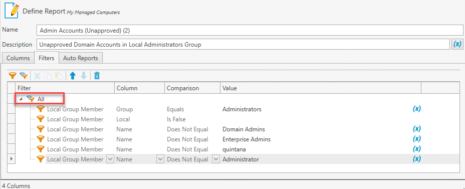
Task: Click the funnel icon of the Domain Admins row
Action: click(40, 129)
